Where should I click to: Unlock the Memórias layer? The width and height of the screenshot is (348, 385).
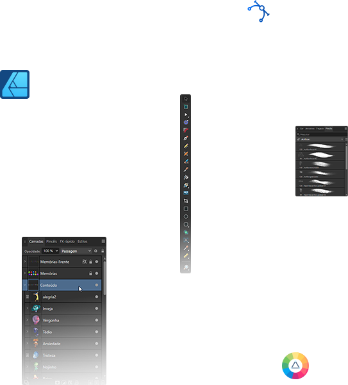pos(90,273)
